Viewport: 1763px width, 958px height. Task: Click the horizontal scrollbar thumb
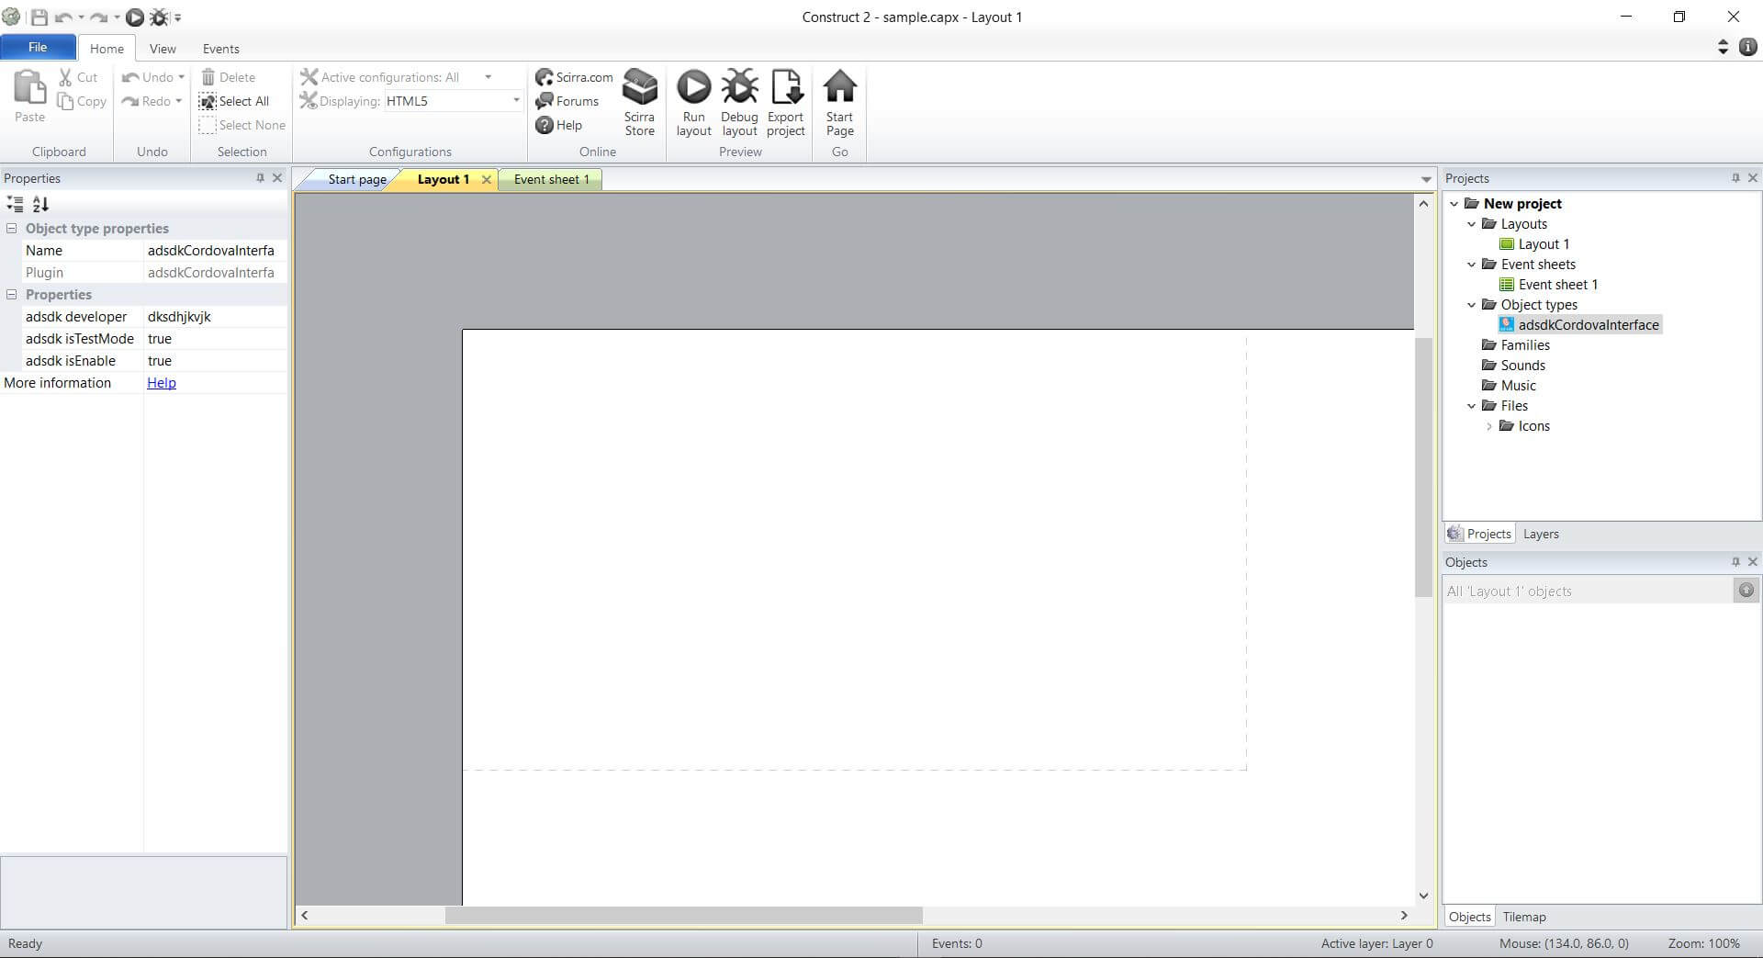tap(683, 915)
